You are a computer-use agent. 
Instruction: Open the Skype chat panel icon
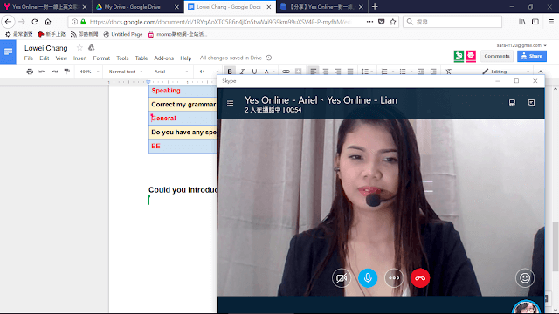click(531, 103)
